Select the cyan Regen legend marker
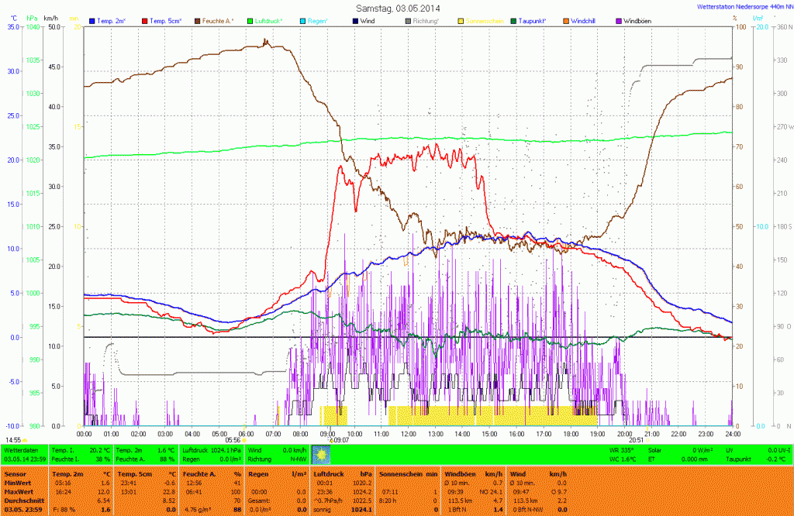Image resolution: width=794 pixels, height=516 pixels. coord(302,20)
